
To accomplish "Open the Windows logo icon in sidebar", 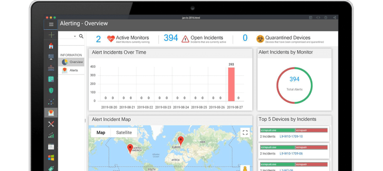I will tap(51, 157).
